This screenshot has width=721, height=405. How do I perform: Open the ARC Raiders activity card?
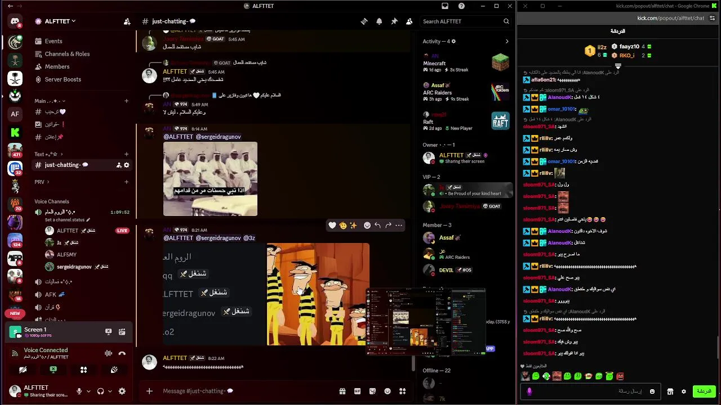[466, 92]
